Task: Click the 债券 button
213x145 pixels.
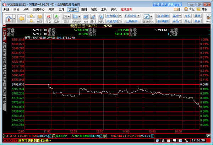Action: pyautogui.click(x=197, y=16)
